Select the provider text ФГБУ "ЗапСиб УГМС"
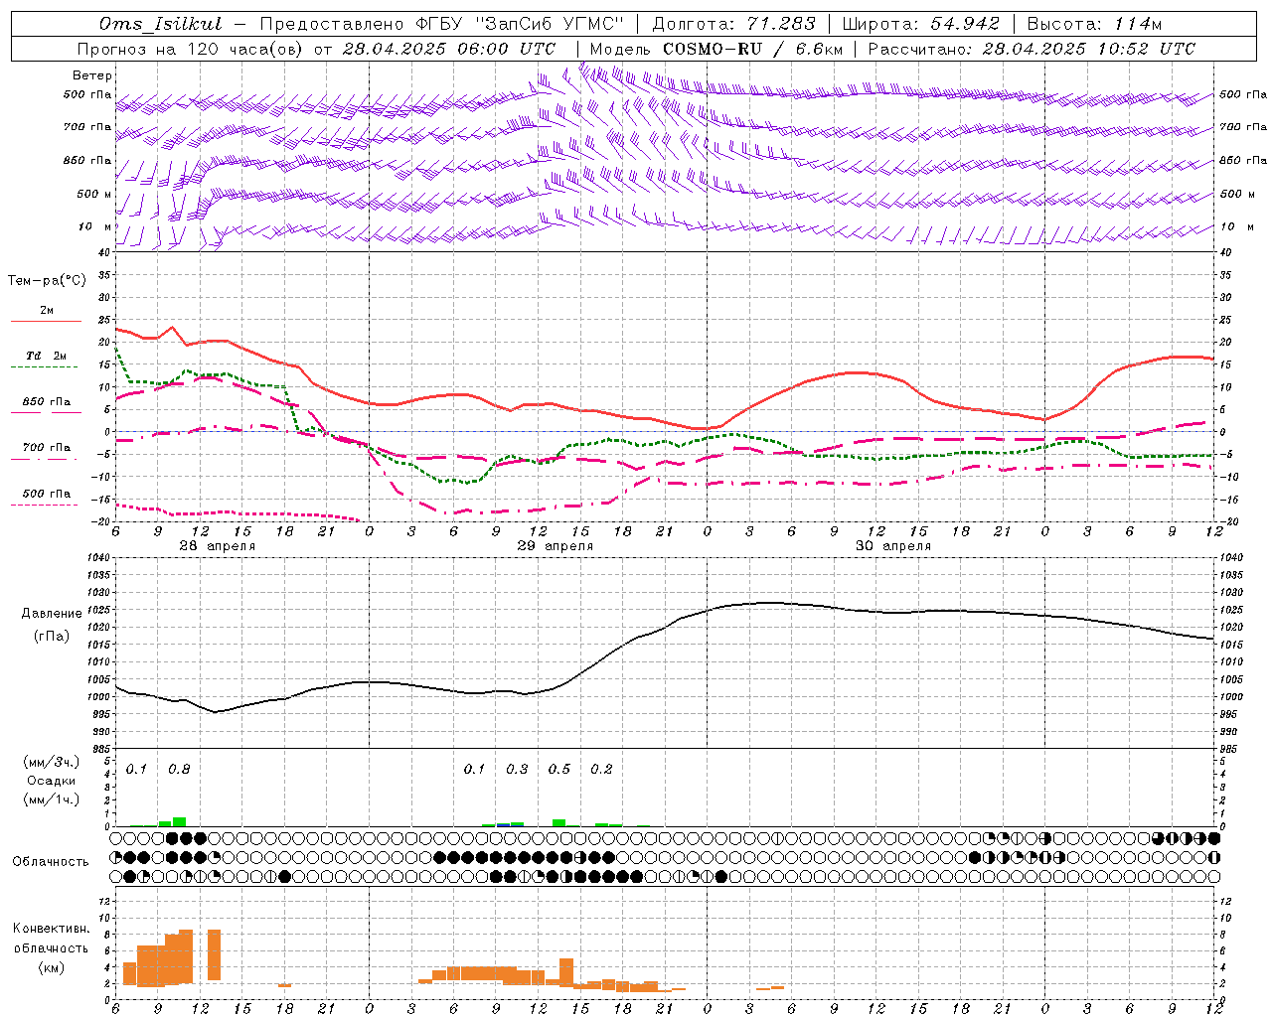The height and width of the screenshot is (1017, 1272). [520, 24]
